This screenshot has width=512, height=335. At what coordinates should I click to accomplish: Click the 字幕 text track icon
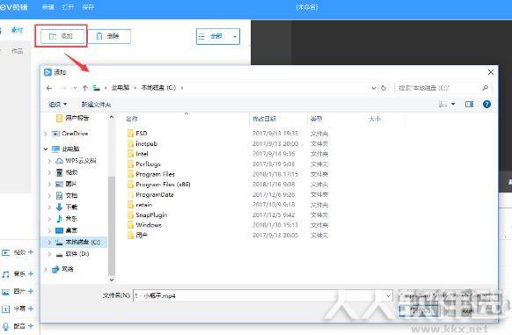(x=6, y=309)
